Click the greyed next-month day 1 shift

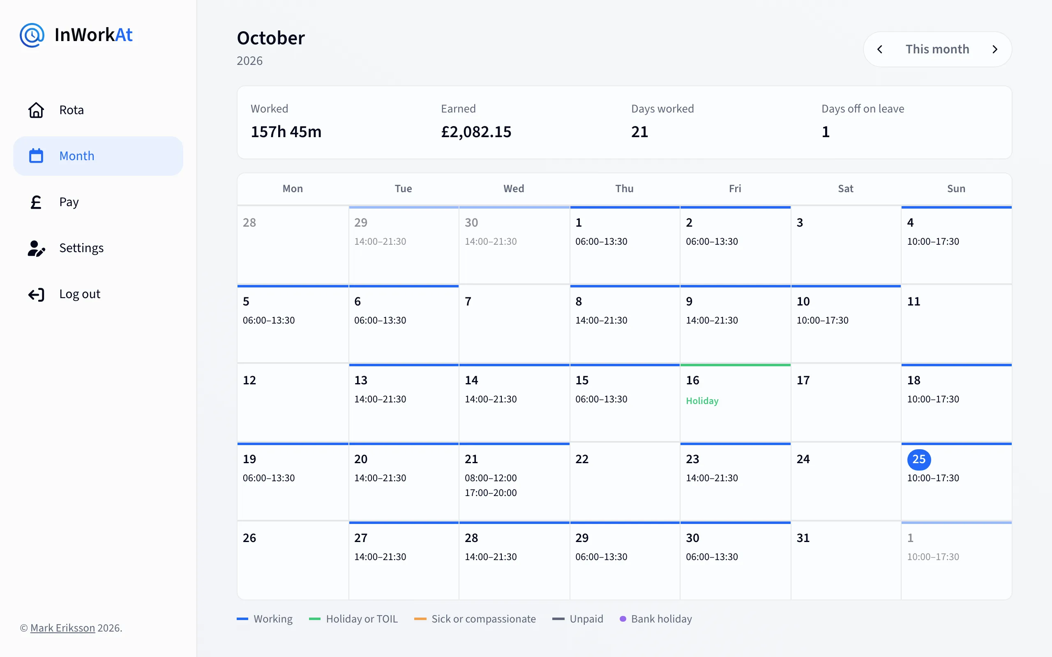pos(933,557)
